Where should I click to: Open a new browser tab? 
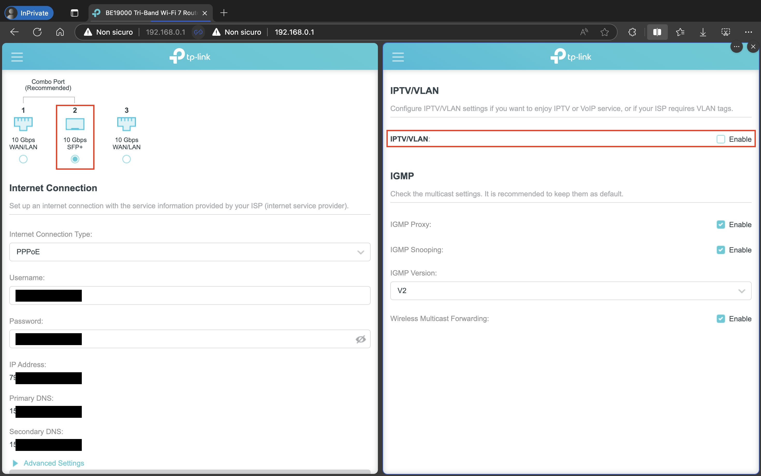point(224,13)
